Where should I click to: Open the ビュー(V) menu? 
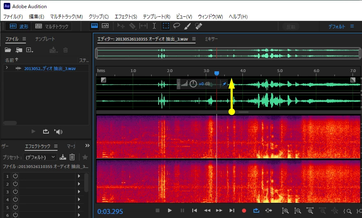(x=184, y=16)
